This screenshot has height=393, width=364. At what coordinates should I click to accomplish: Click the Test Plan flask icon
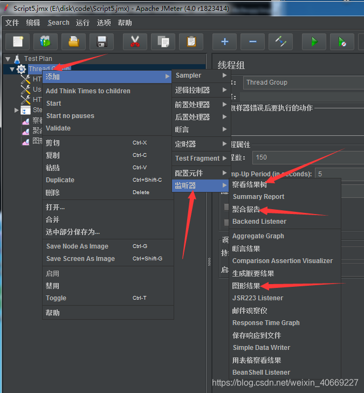click(17, 59)
